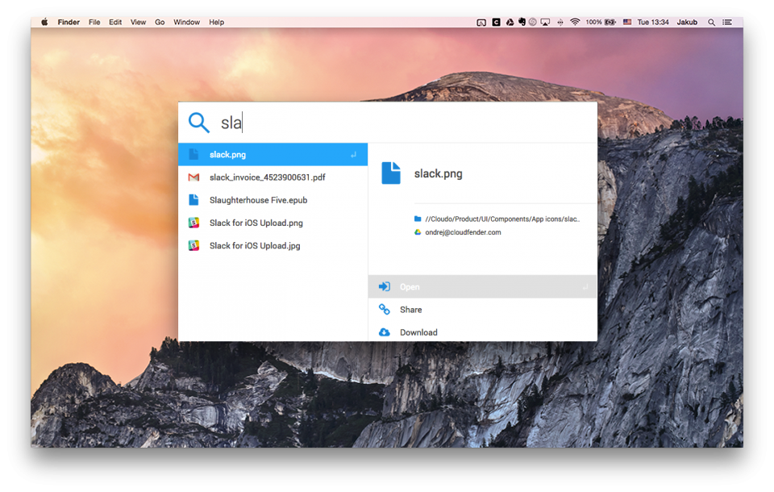The width and height of the screenshot is (774, 492).
Task: Select slack_invoice_4523900631.pdf result
Action: tap(273, 177)
